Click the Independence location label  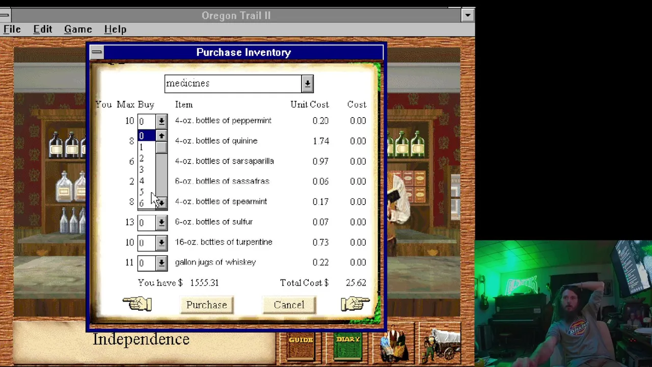(x=141, y=339)
